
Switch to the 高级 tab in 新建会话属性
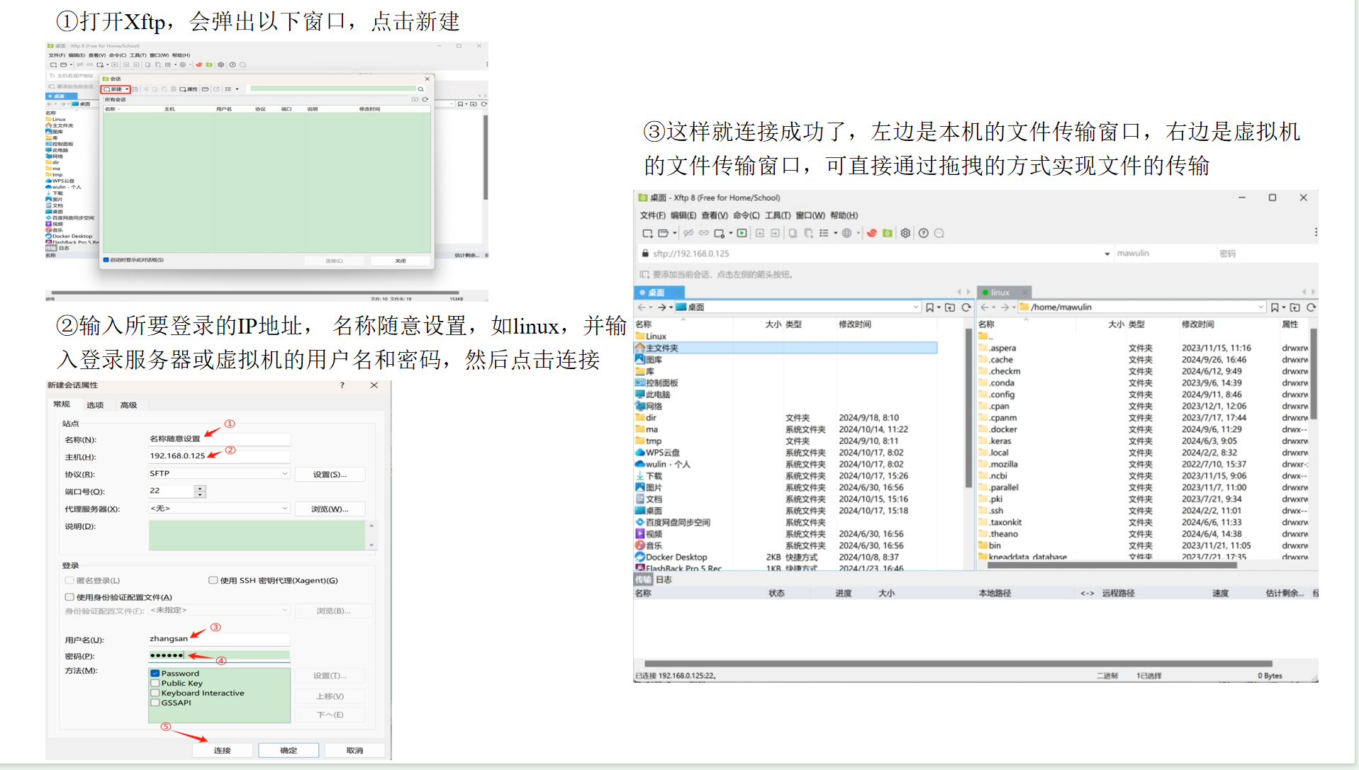[128, 405]
